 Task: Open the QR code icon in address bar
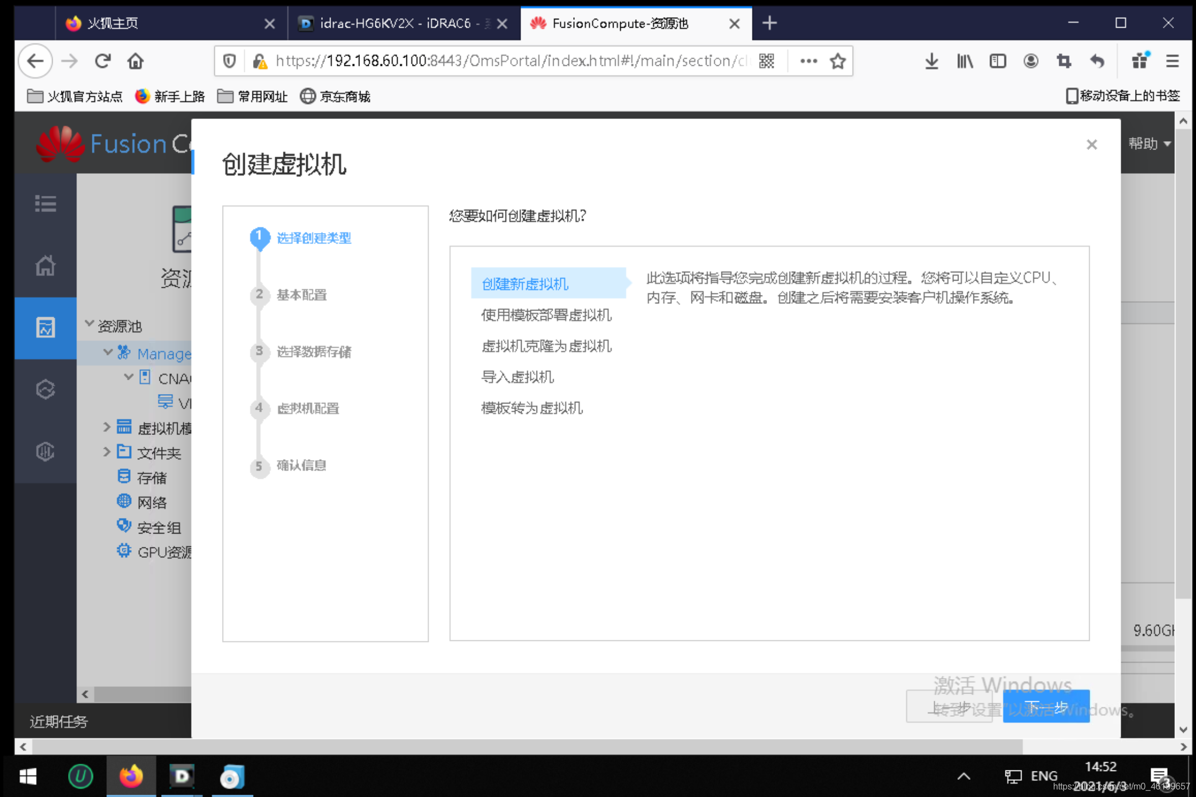[766, 61]
